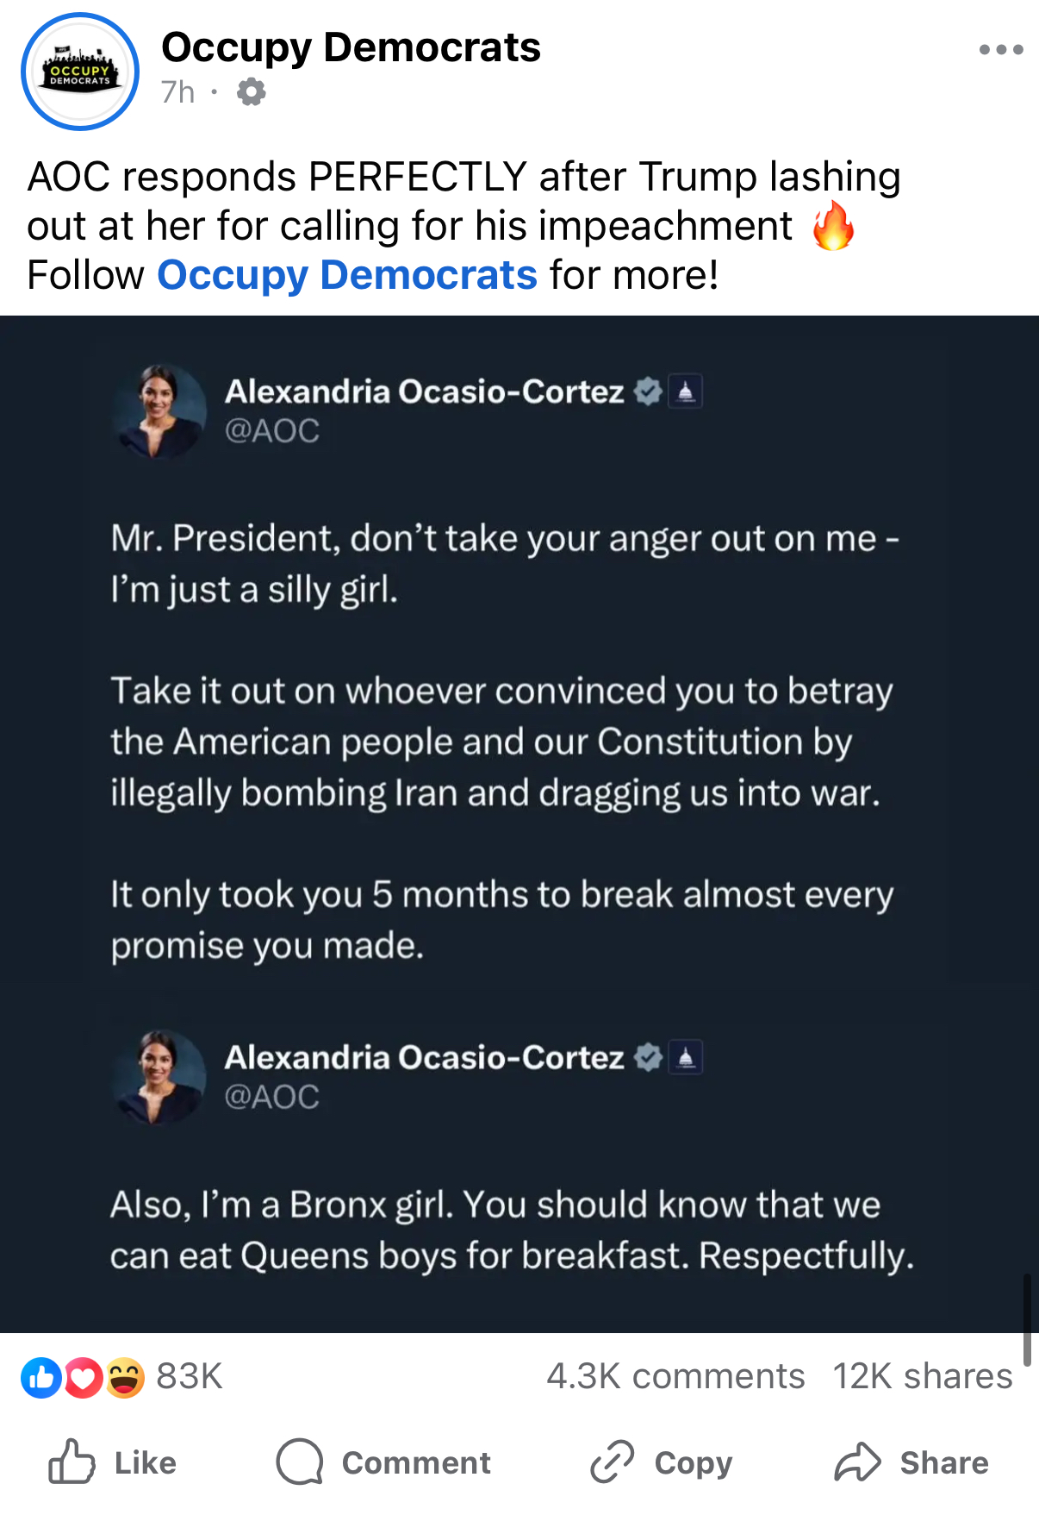Copy the post link with Copy button
Viewport: 1039px width, 1515px height.
point(661,1462)
